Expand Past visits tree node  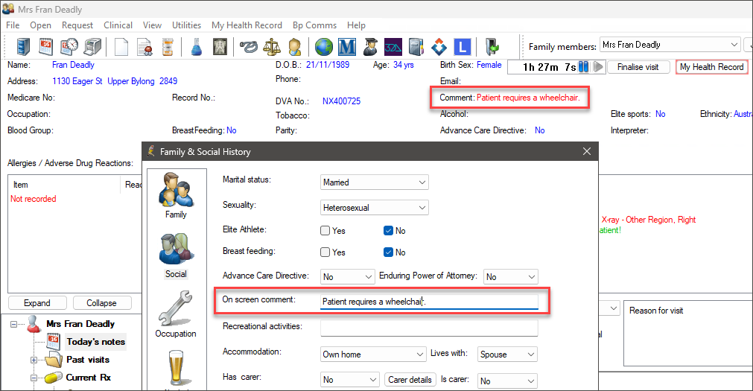[x=34, y=360]
